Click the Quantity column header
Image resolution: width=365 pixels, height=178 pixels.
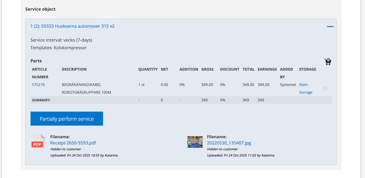[x=148, y=69]
